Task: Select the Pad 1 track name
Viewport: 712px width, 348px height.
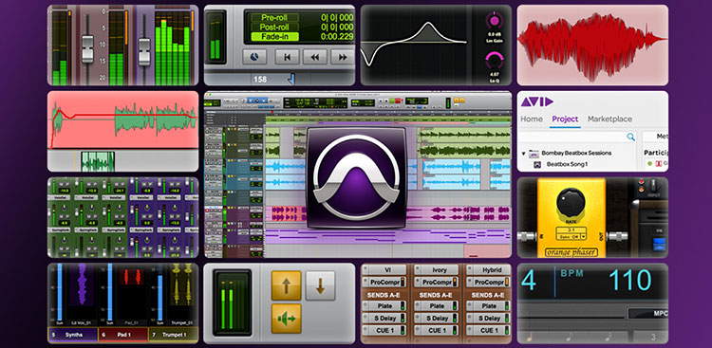Action: tap(123, 335)
